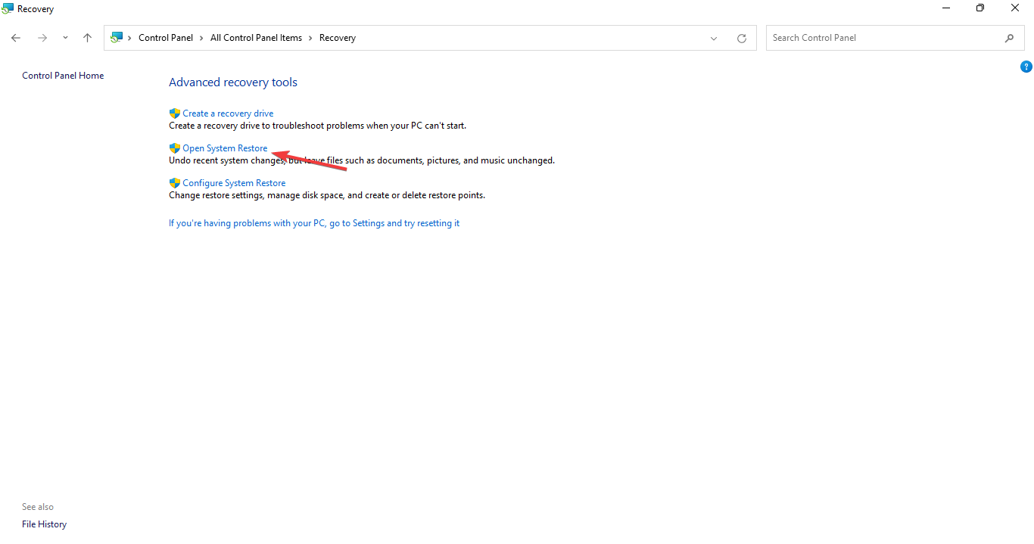Screen dimensions: 1034x544
Task: Select Control Panel in the breadcrumb
Action: pyautogui.click(x=166, y=38)
